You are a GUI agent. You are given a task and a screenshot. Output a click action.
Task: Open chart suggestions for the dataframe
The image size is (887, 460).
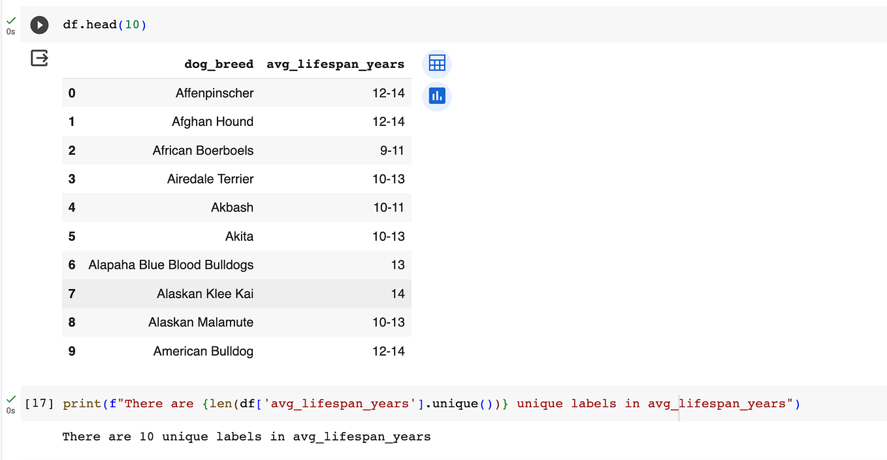436,96
